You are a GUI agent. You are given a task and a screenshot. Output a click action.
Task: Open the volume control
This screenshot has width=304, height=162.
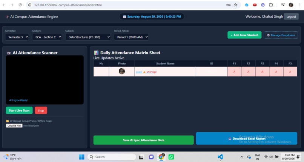(x=271, y=157)
